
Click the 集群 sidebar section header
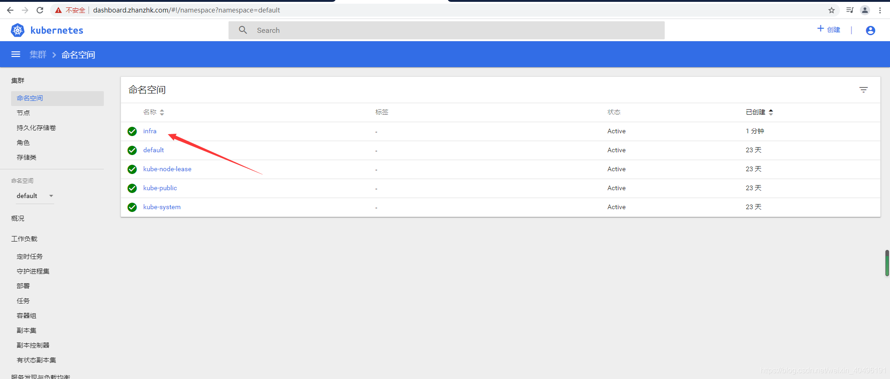coord(18,81)
